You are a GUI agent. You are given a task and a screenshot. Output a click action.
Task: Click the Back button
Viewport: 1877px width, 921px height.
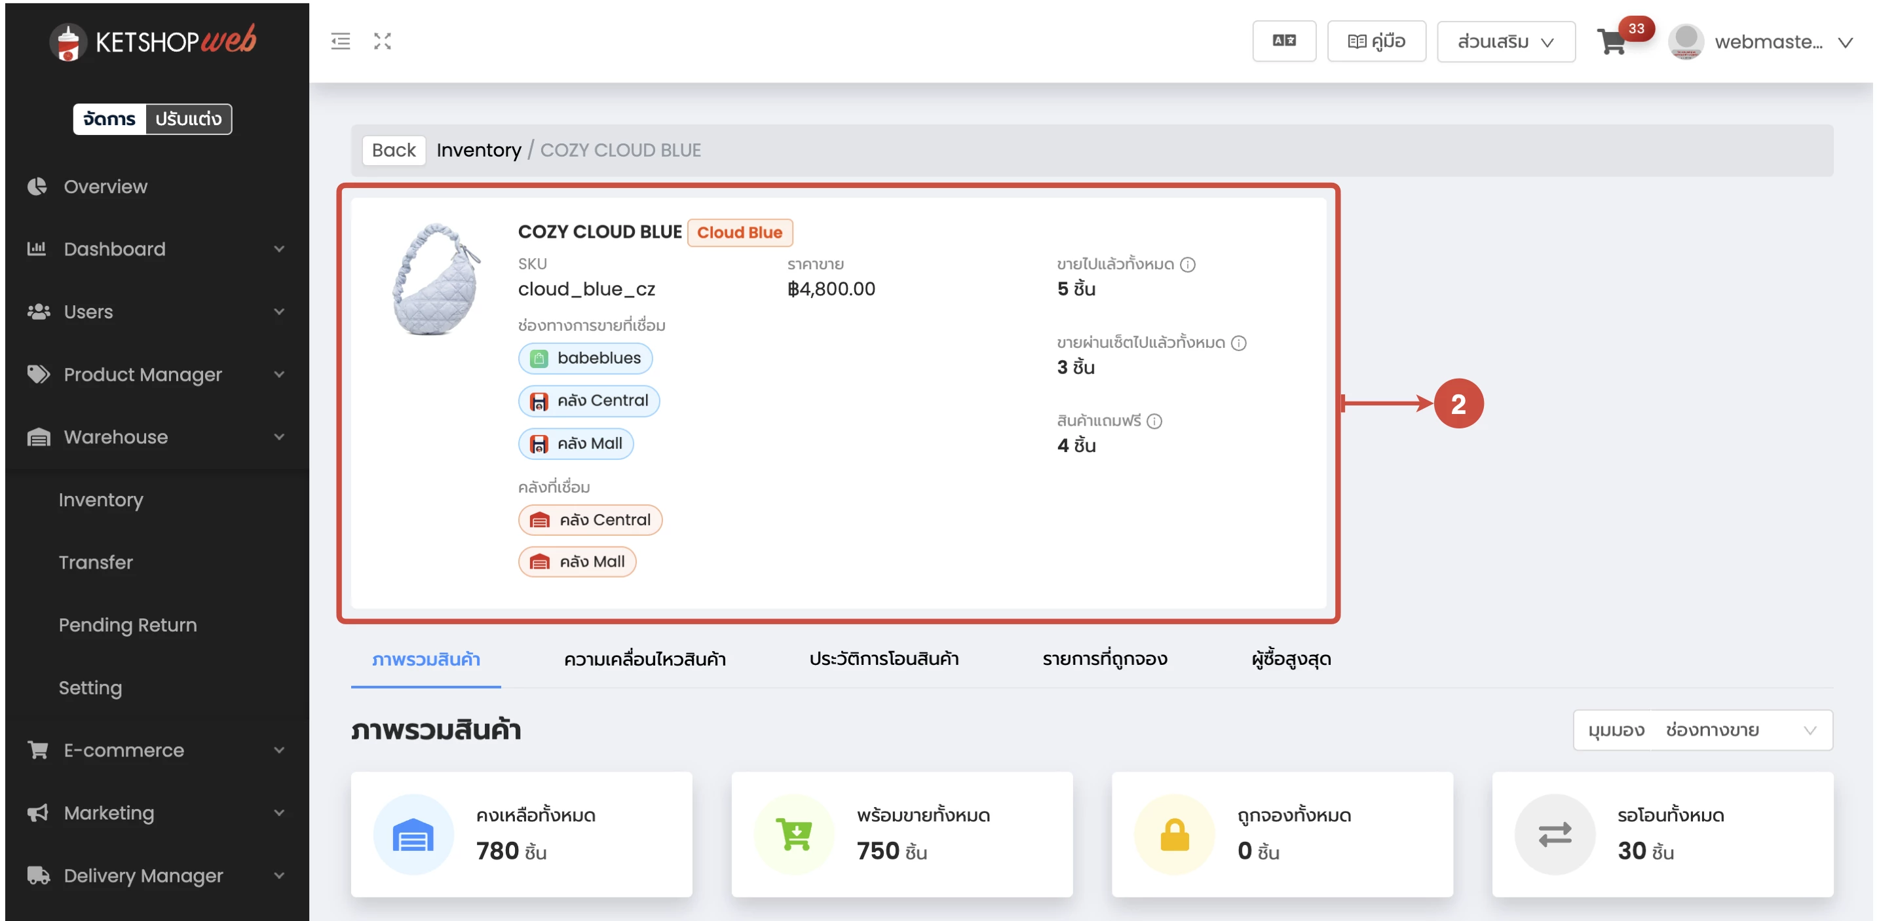394,150
